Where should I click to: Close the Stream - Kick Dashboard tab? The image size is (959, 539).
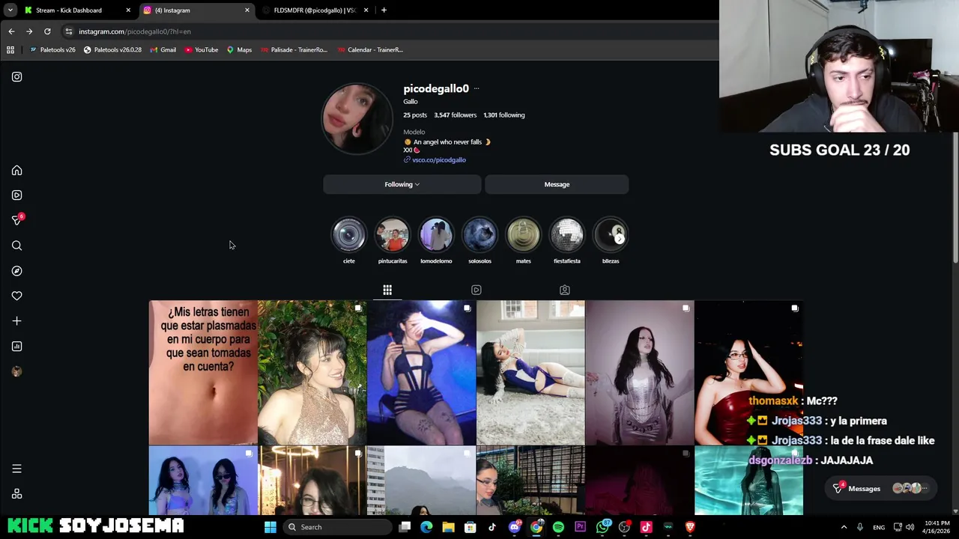[128, 10]
